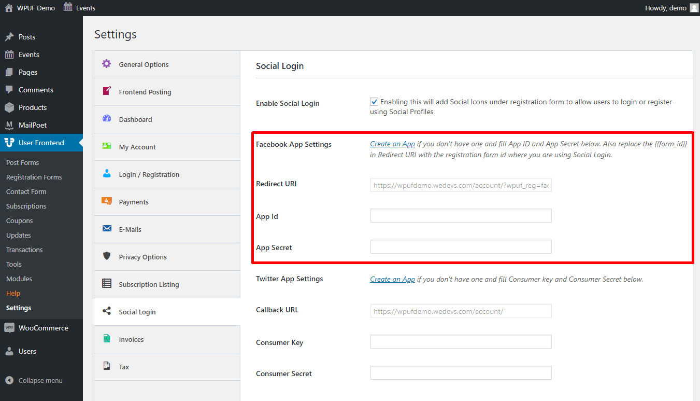This screenshot has height=401, width=700.
Task: Click the Consumer Key input box
Action: point(460,341)
